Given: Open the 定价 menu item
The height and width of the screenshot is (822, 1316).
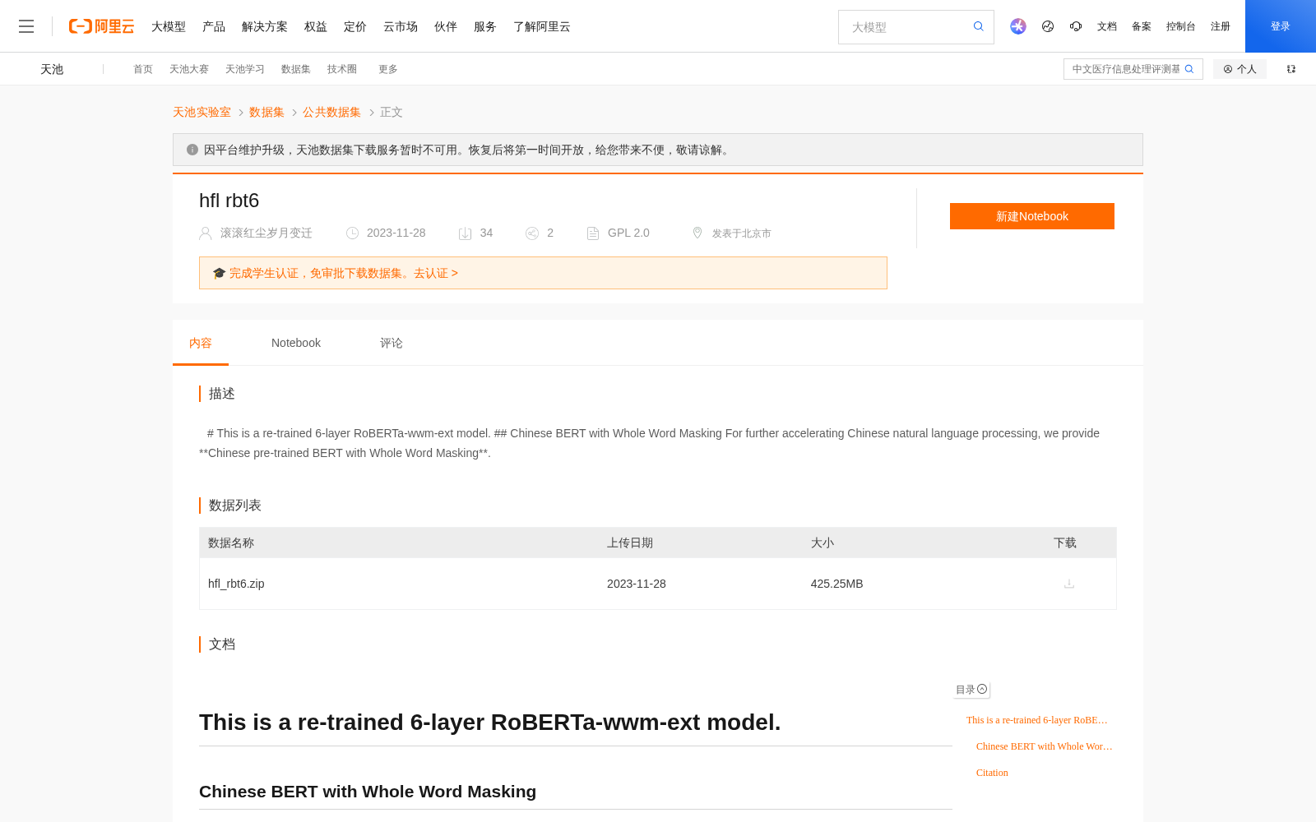Looking at the screenshot, I should [355, 26].
